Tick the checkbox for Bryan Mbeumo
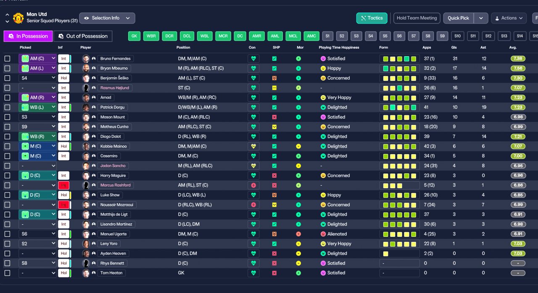Screen dimensions: 538x293 point(7,68)
